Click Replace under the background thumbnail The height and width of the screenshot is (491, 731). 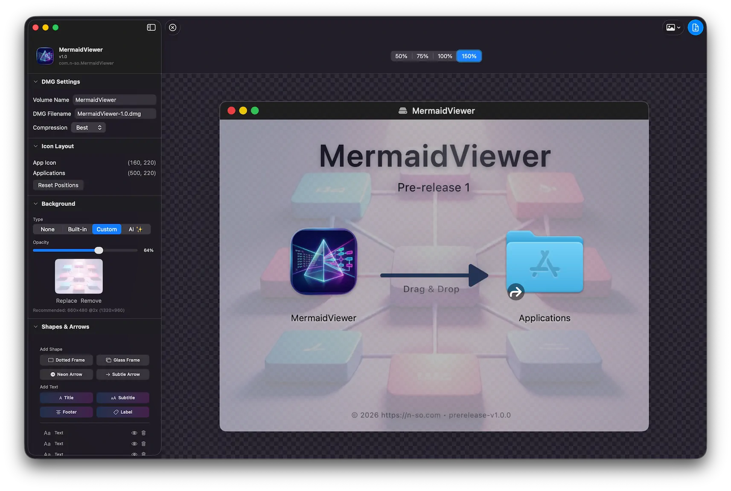67,301
